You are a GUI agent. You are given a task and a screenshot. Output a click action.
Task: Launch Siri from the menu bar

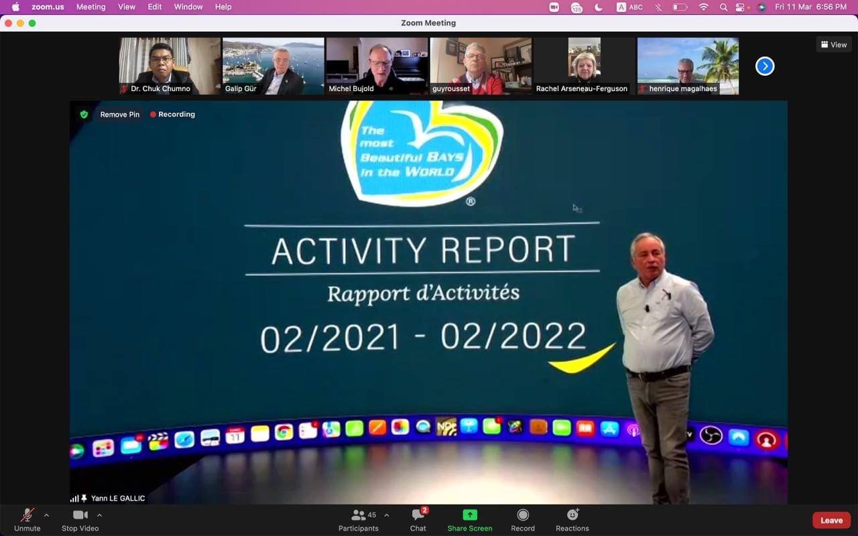[x=761, y=7]
